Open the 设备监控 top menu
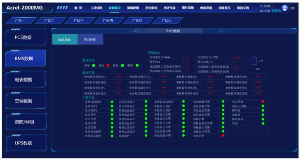 pos(115,8)
